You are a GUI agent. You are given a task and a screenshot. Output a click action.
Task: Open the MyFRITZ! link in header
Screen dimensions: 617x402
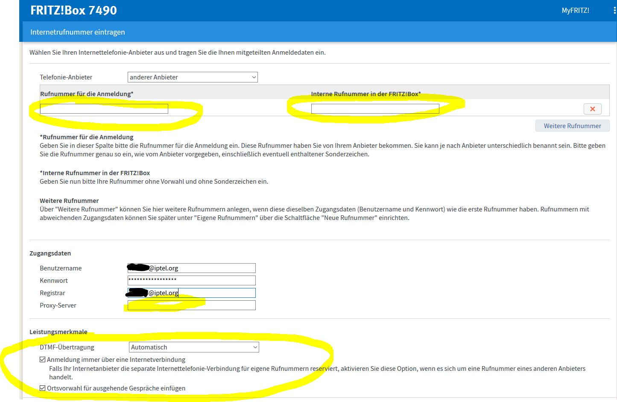point(575,11)
